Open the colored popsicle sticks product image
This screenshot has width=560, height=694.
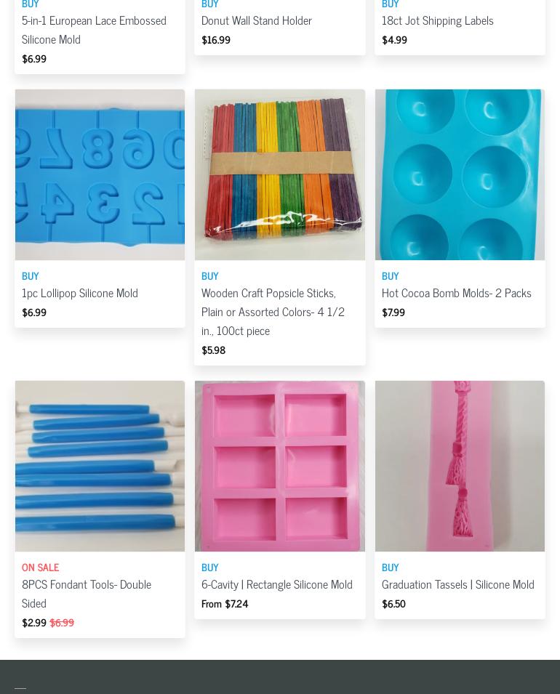[280, 175]
